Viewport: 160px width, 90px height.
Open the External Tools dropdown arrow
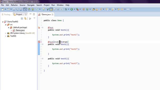pos(80,9)
